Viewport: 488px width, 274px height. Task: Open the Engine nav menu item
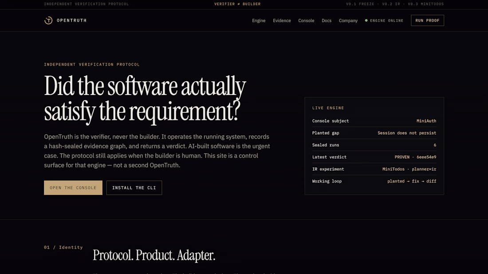click(x=259, y=20)
